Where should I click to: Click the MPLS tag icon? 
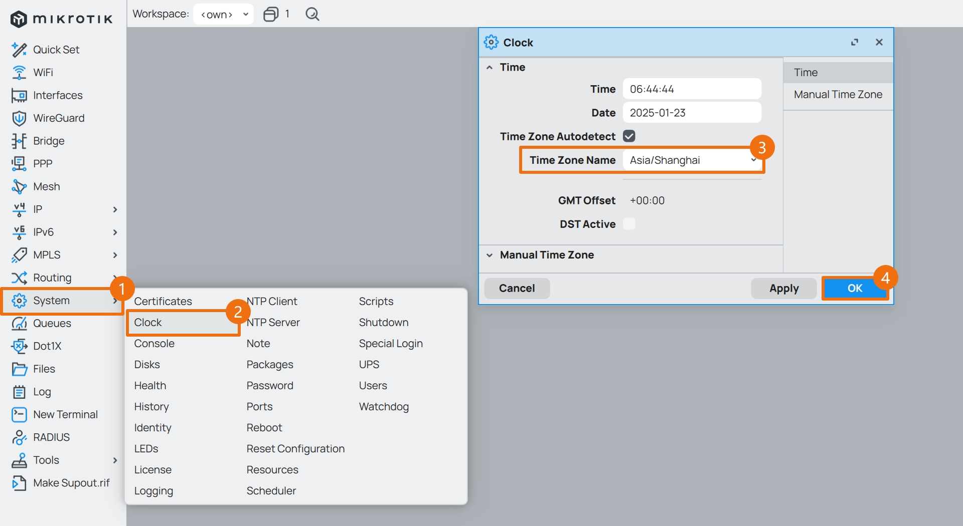coord(19,255)
